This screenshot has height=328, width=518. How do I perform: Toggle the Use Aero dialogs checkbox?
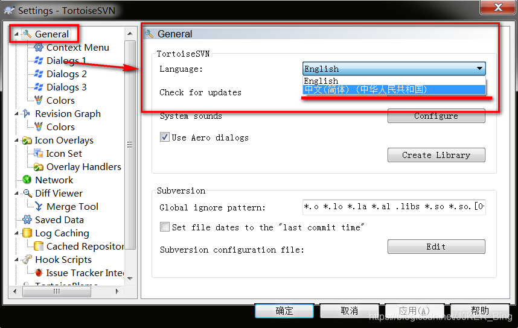click(x=165, y=137)
